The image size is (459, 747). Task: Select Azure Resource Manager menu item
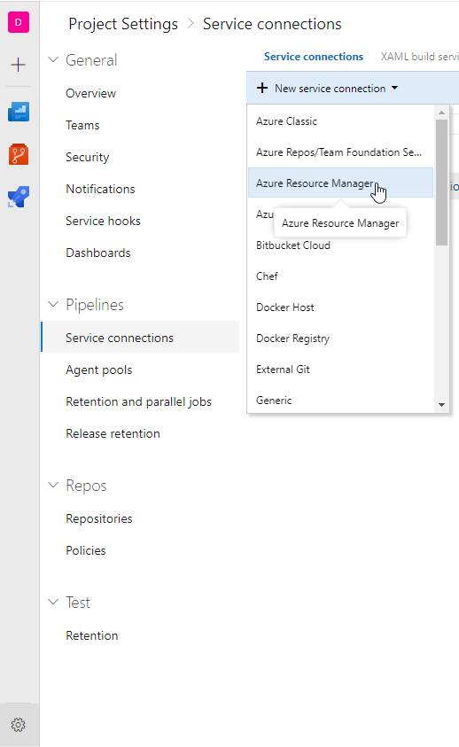341,183
